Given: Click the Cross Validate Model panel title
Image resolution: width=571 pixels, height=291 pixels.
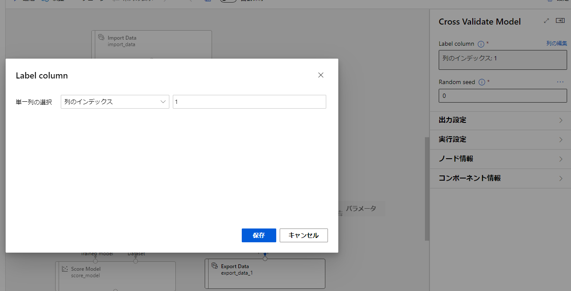Looking at the screenshot, I should click(x=480, y=22).
